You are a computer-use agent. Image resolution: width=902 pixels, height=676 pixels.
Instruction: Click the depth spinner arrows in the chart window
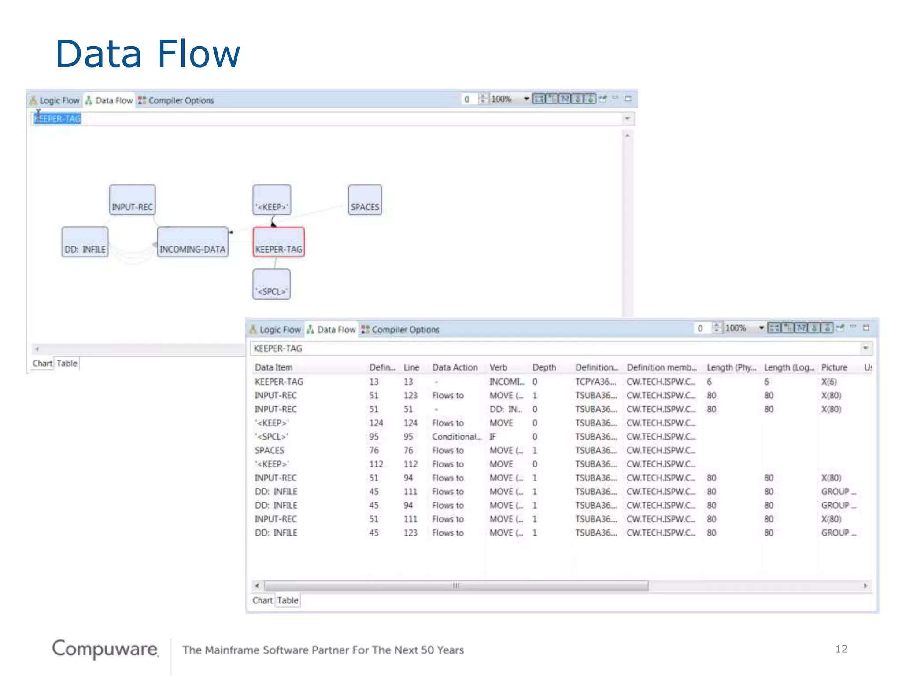[x=483, y=99]
